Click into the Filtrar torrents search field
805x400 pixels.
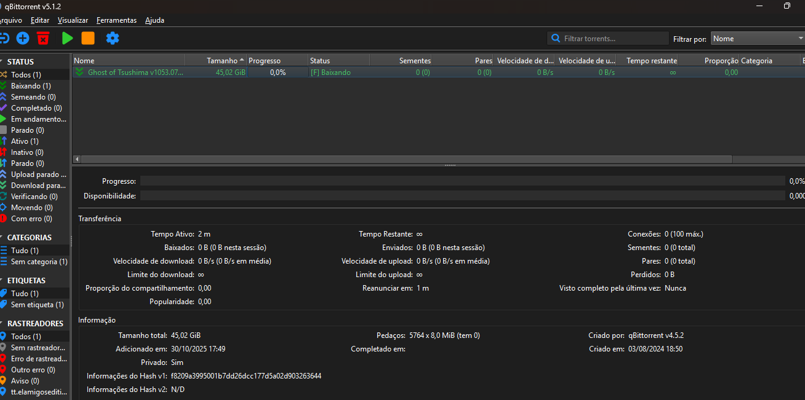612,38
